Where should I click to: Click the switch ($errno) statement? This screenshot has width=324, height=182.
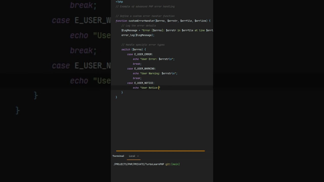coord(134,50)
